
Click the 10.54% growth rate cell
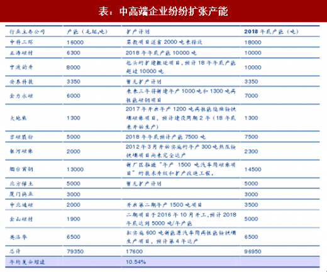coord(136,262)
